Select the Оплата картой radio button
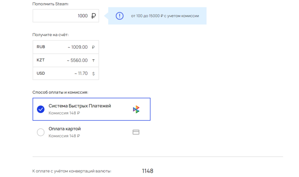299x177 pixels. [41, 132]
